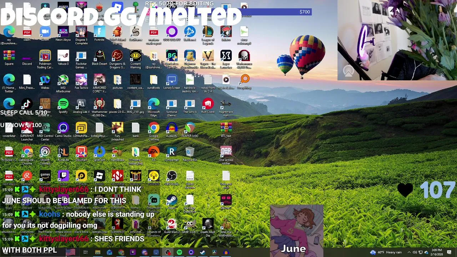Screen dimensions: 457x257
Task: Open the sundfonts folder
Action: 154,82
